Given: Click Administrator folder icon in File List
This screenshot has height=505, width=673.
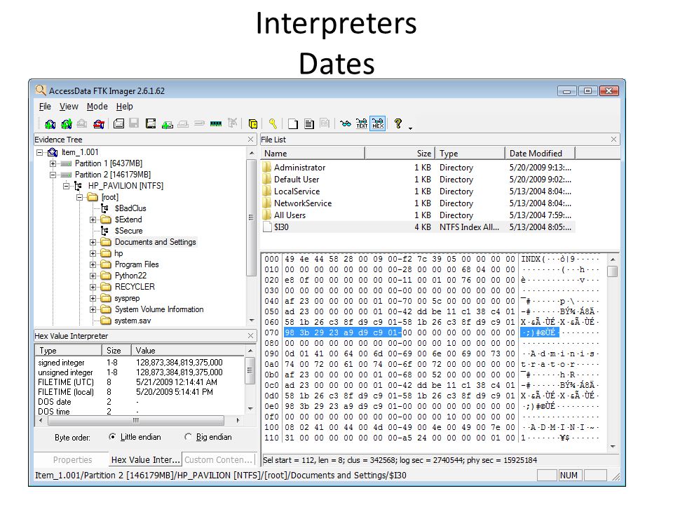Looking at the screenshot, I should [267, 168].
